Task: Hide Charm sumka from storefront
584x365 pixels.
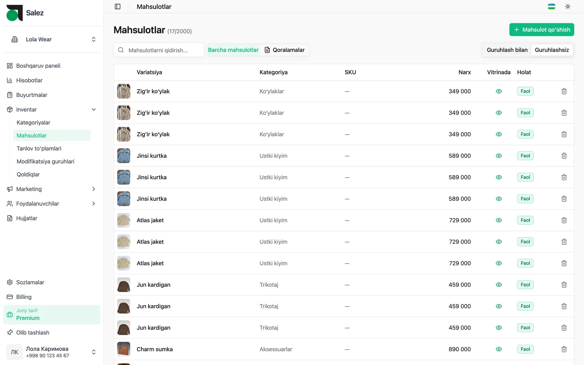Action: [x=499, y=349]
